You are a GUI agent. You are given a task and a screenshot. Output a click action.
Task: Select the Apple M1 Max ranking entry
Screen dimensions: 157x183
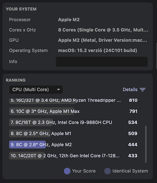73,111
